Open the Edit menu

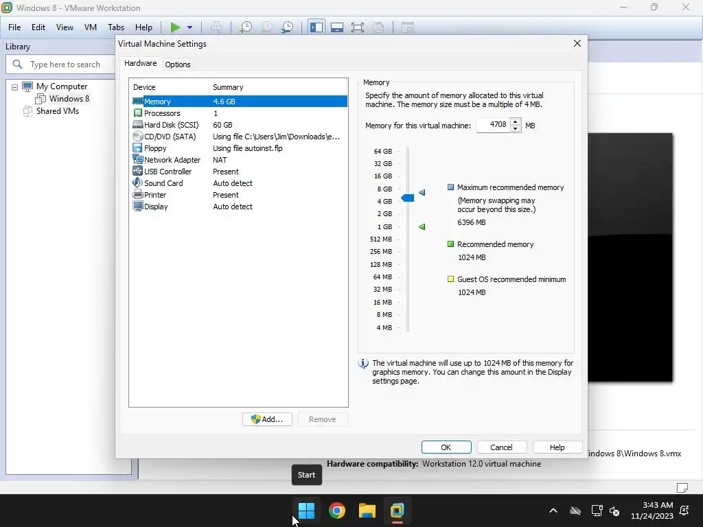coord(38,27)
